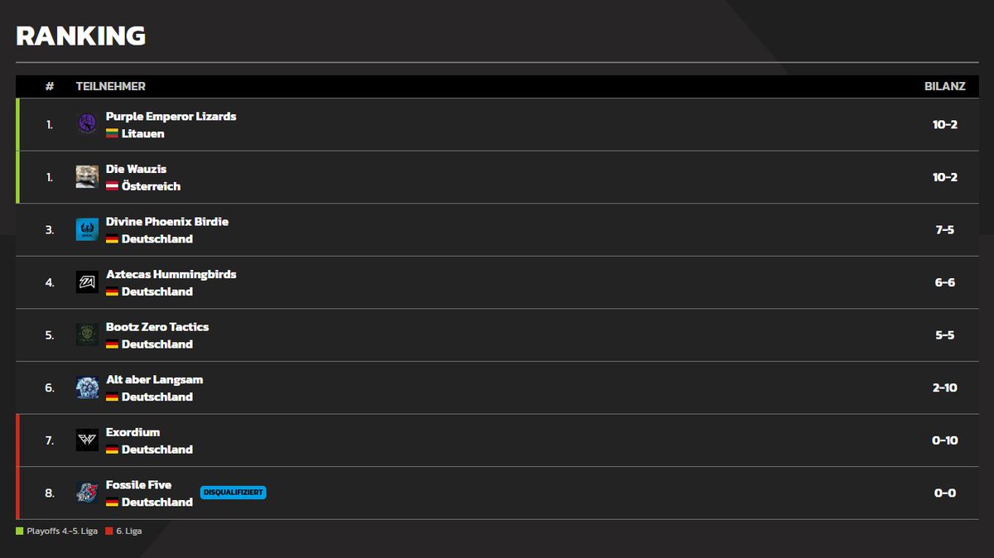Click the Divine Phoenix Birdie team logo
The image size is (994, 558).
tap(87, 229)
